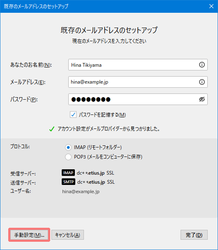Click the info icon in the name field
The height and width of the screenshot is (250, 218).
point(202,65)
